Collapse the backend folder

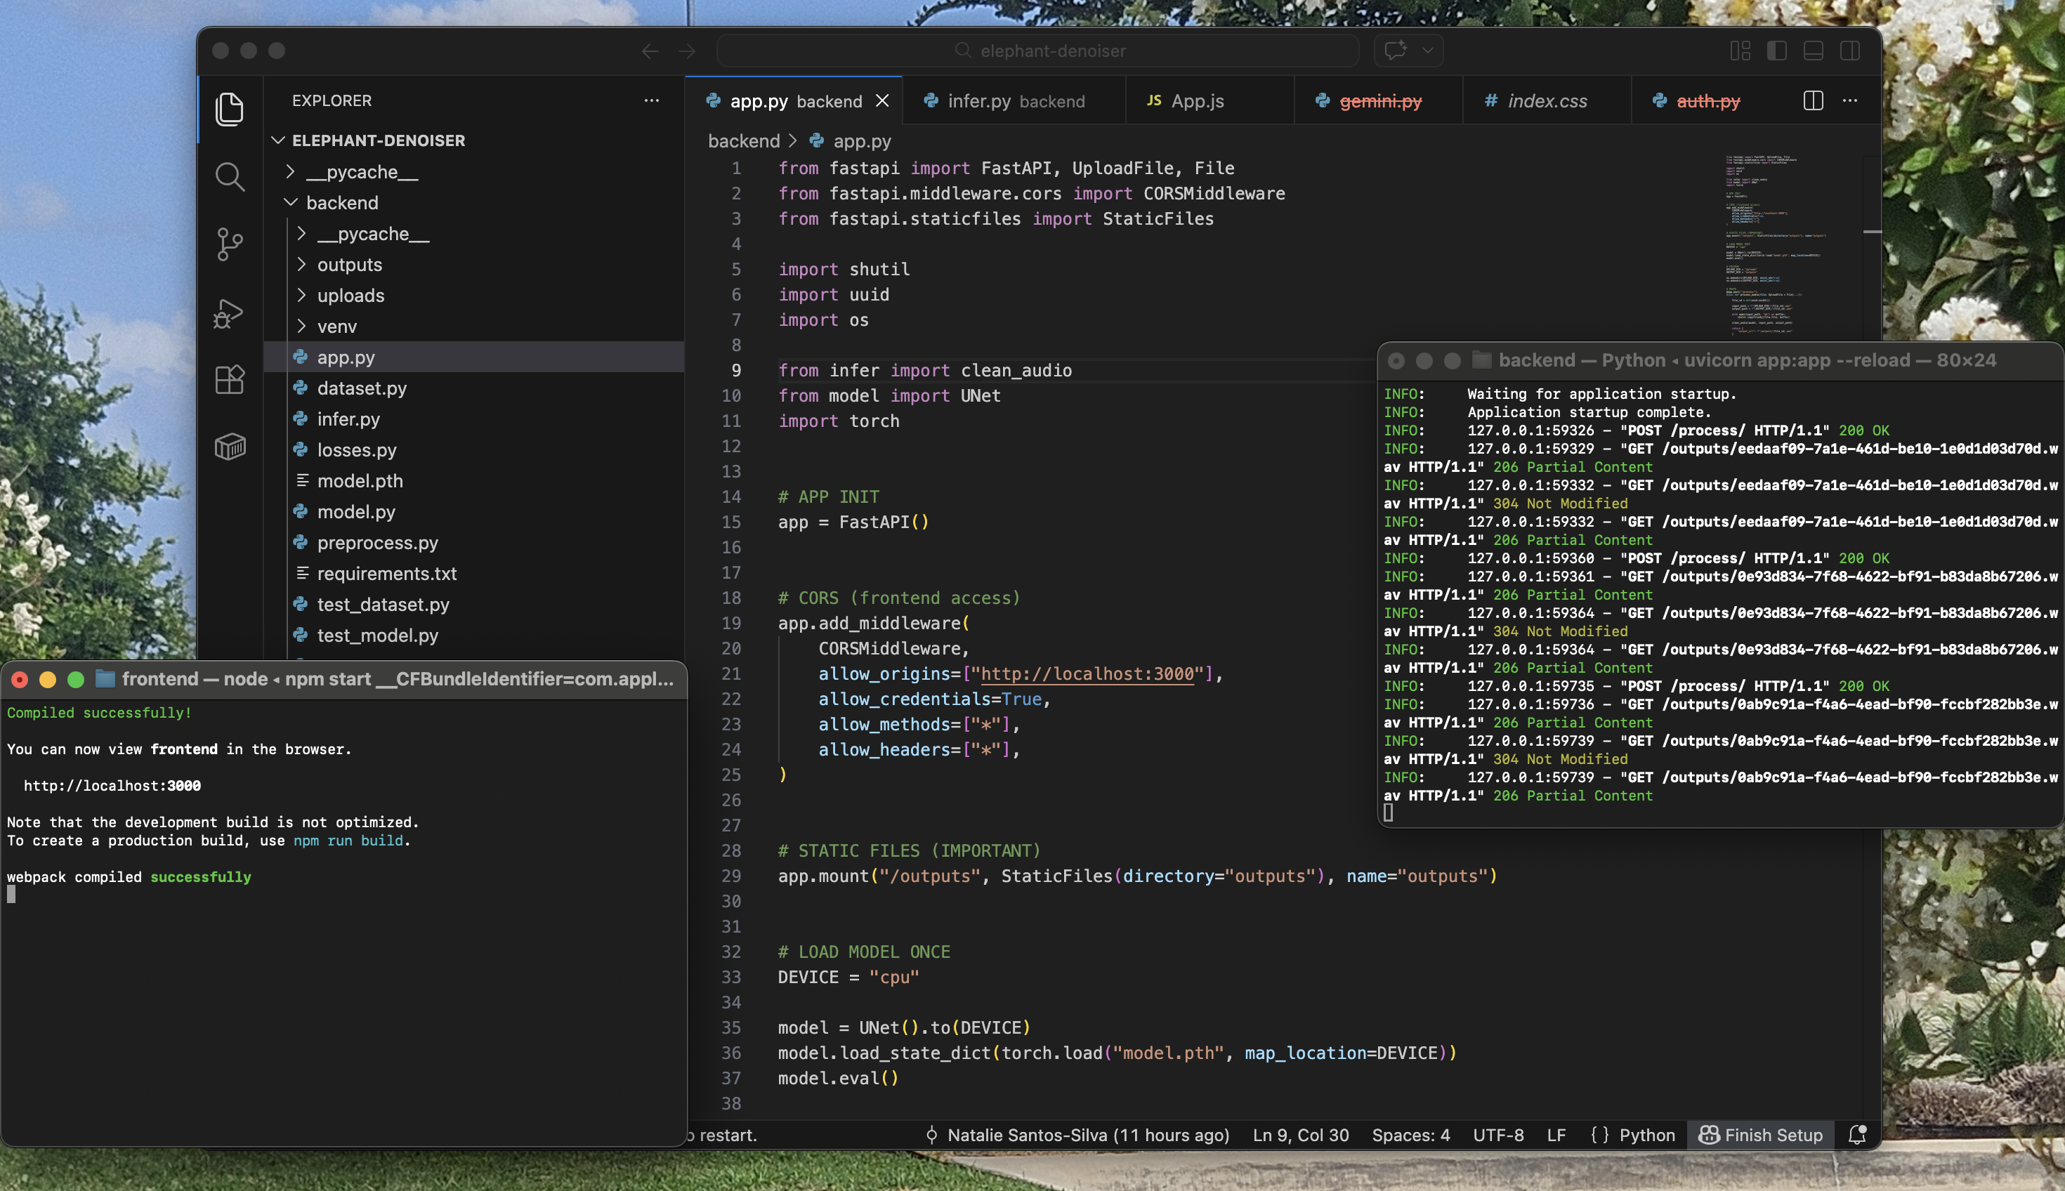tap(342, 203)
